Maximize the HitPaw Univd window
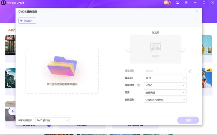This screenshot has width=217, height=135. click(204, 3)
